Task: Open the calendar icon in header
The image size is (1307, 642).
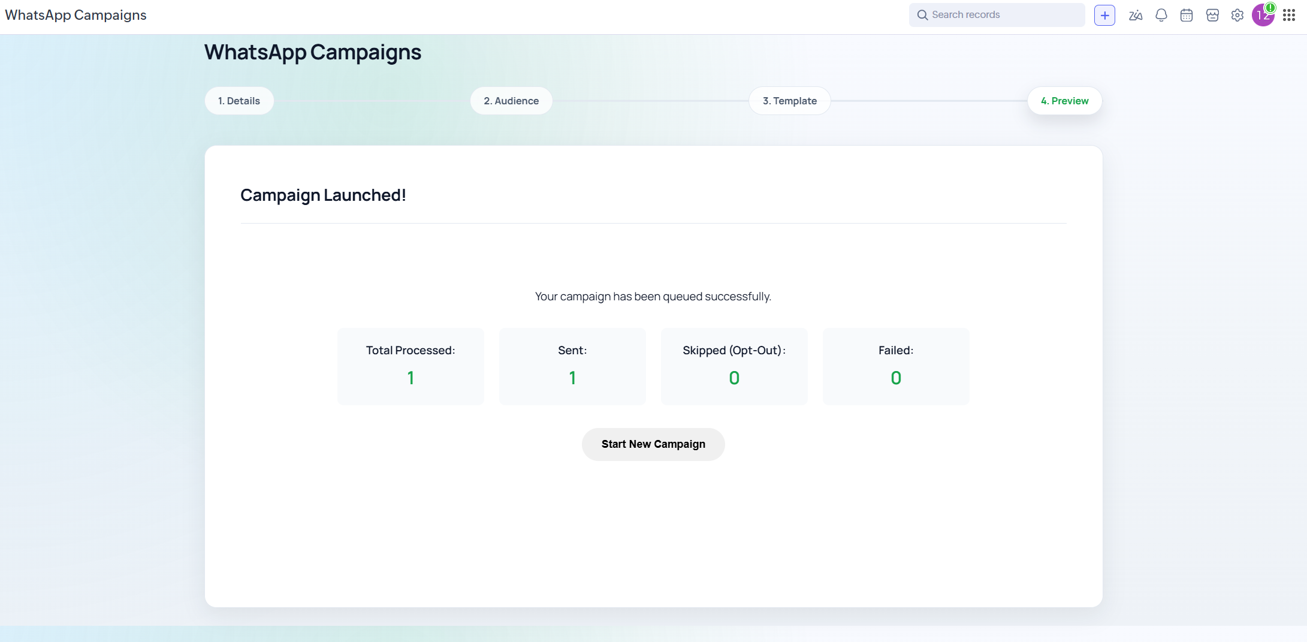Action: [x=1187, y=16]
